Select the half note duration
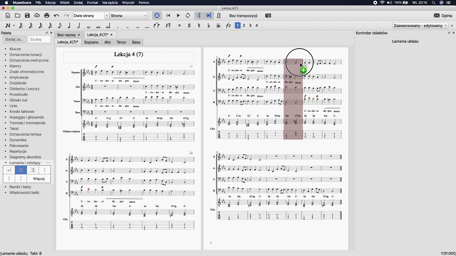The height and width of the screenshot is (256, 456). pyautogui.click(x=79, y=26)
